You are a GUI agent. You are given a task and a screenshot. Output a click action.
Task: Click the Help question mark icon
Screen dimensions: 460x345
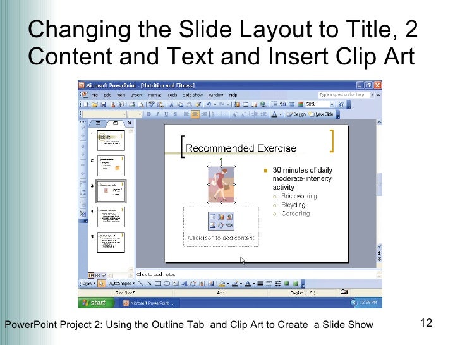pos(341,104)
